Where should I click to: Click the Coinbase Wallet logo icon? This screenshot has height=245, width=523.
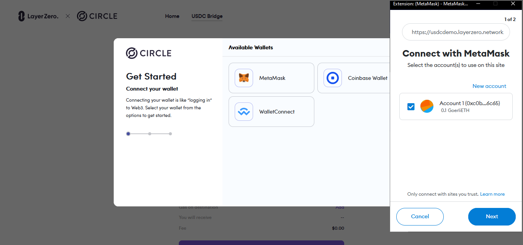pyautogui.click(x=333, y=78)
